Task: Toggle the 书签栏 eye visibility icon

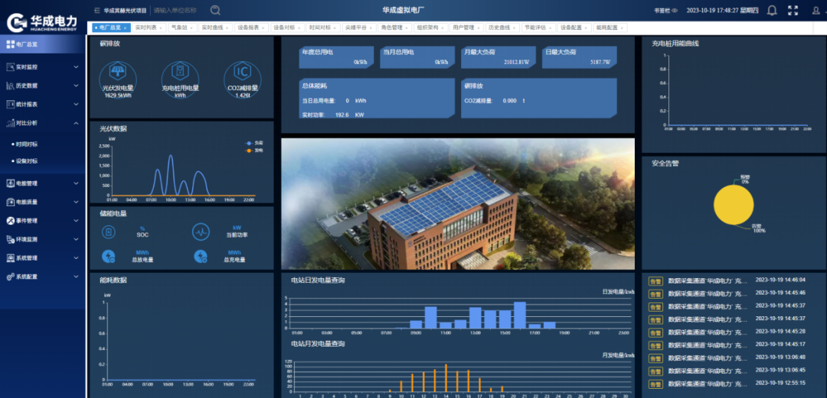Action: point(675,11)
